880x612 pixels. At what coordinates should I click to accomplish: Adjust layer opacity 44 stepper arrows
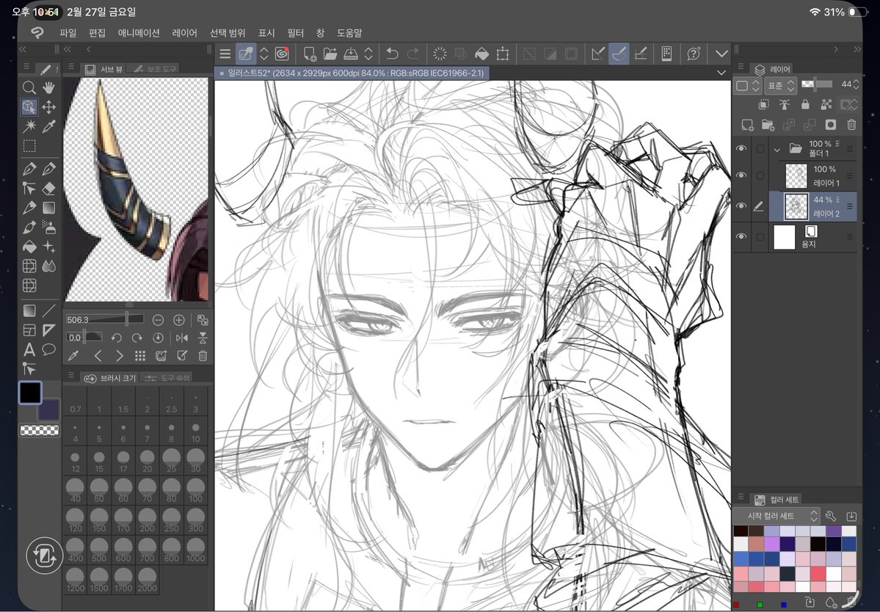coord(855,84)
